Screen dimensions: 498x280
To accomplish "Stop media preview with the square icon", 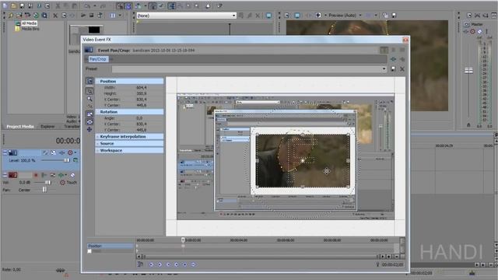I will 92,16.
